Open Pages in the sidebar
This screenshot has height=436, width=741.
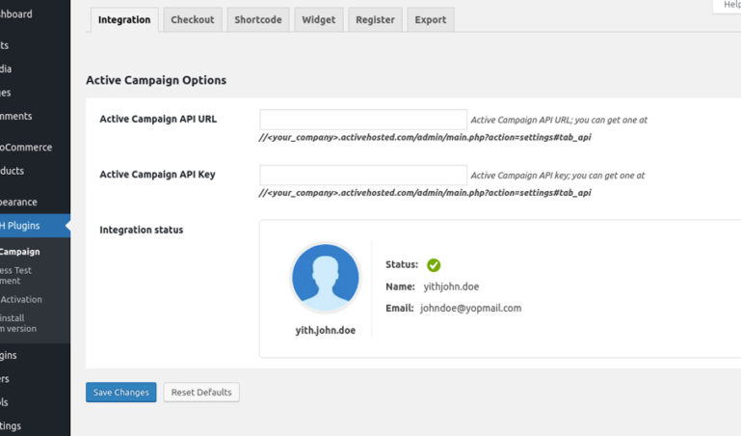35,93
